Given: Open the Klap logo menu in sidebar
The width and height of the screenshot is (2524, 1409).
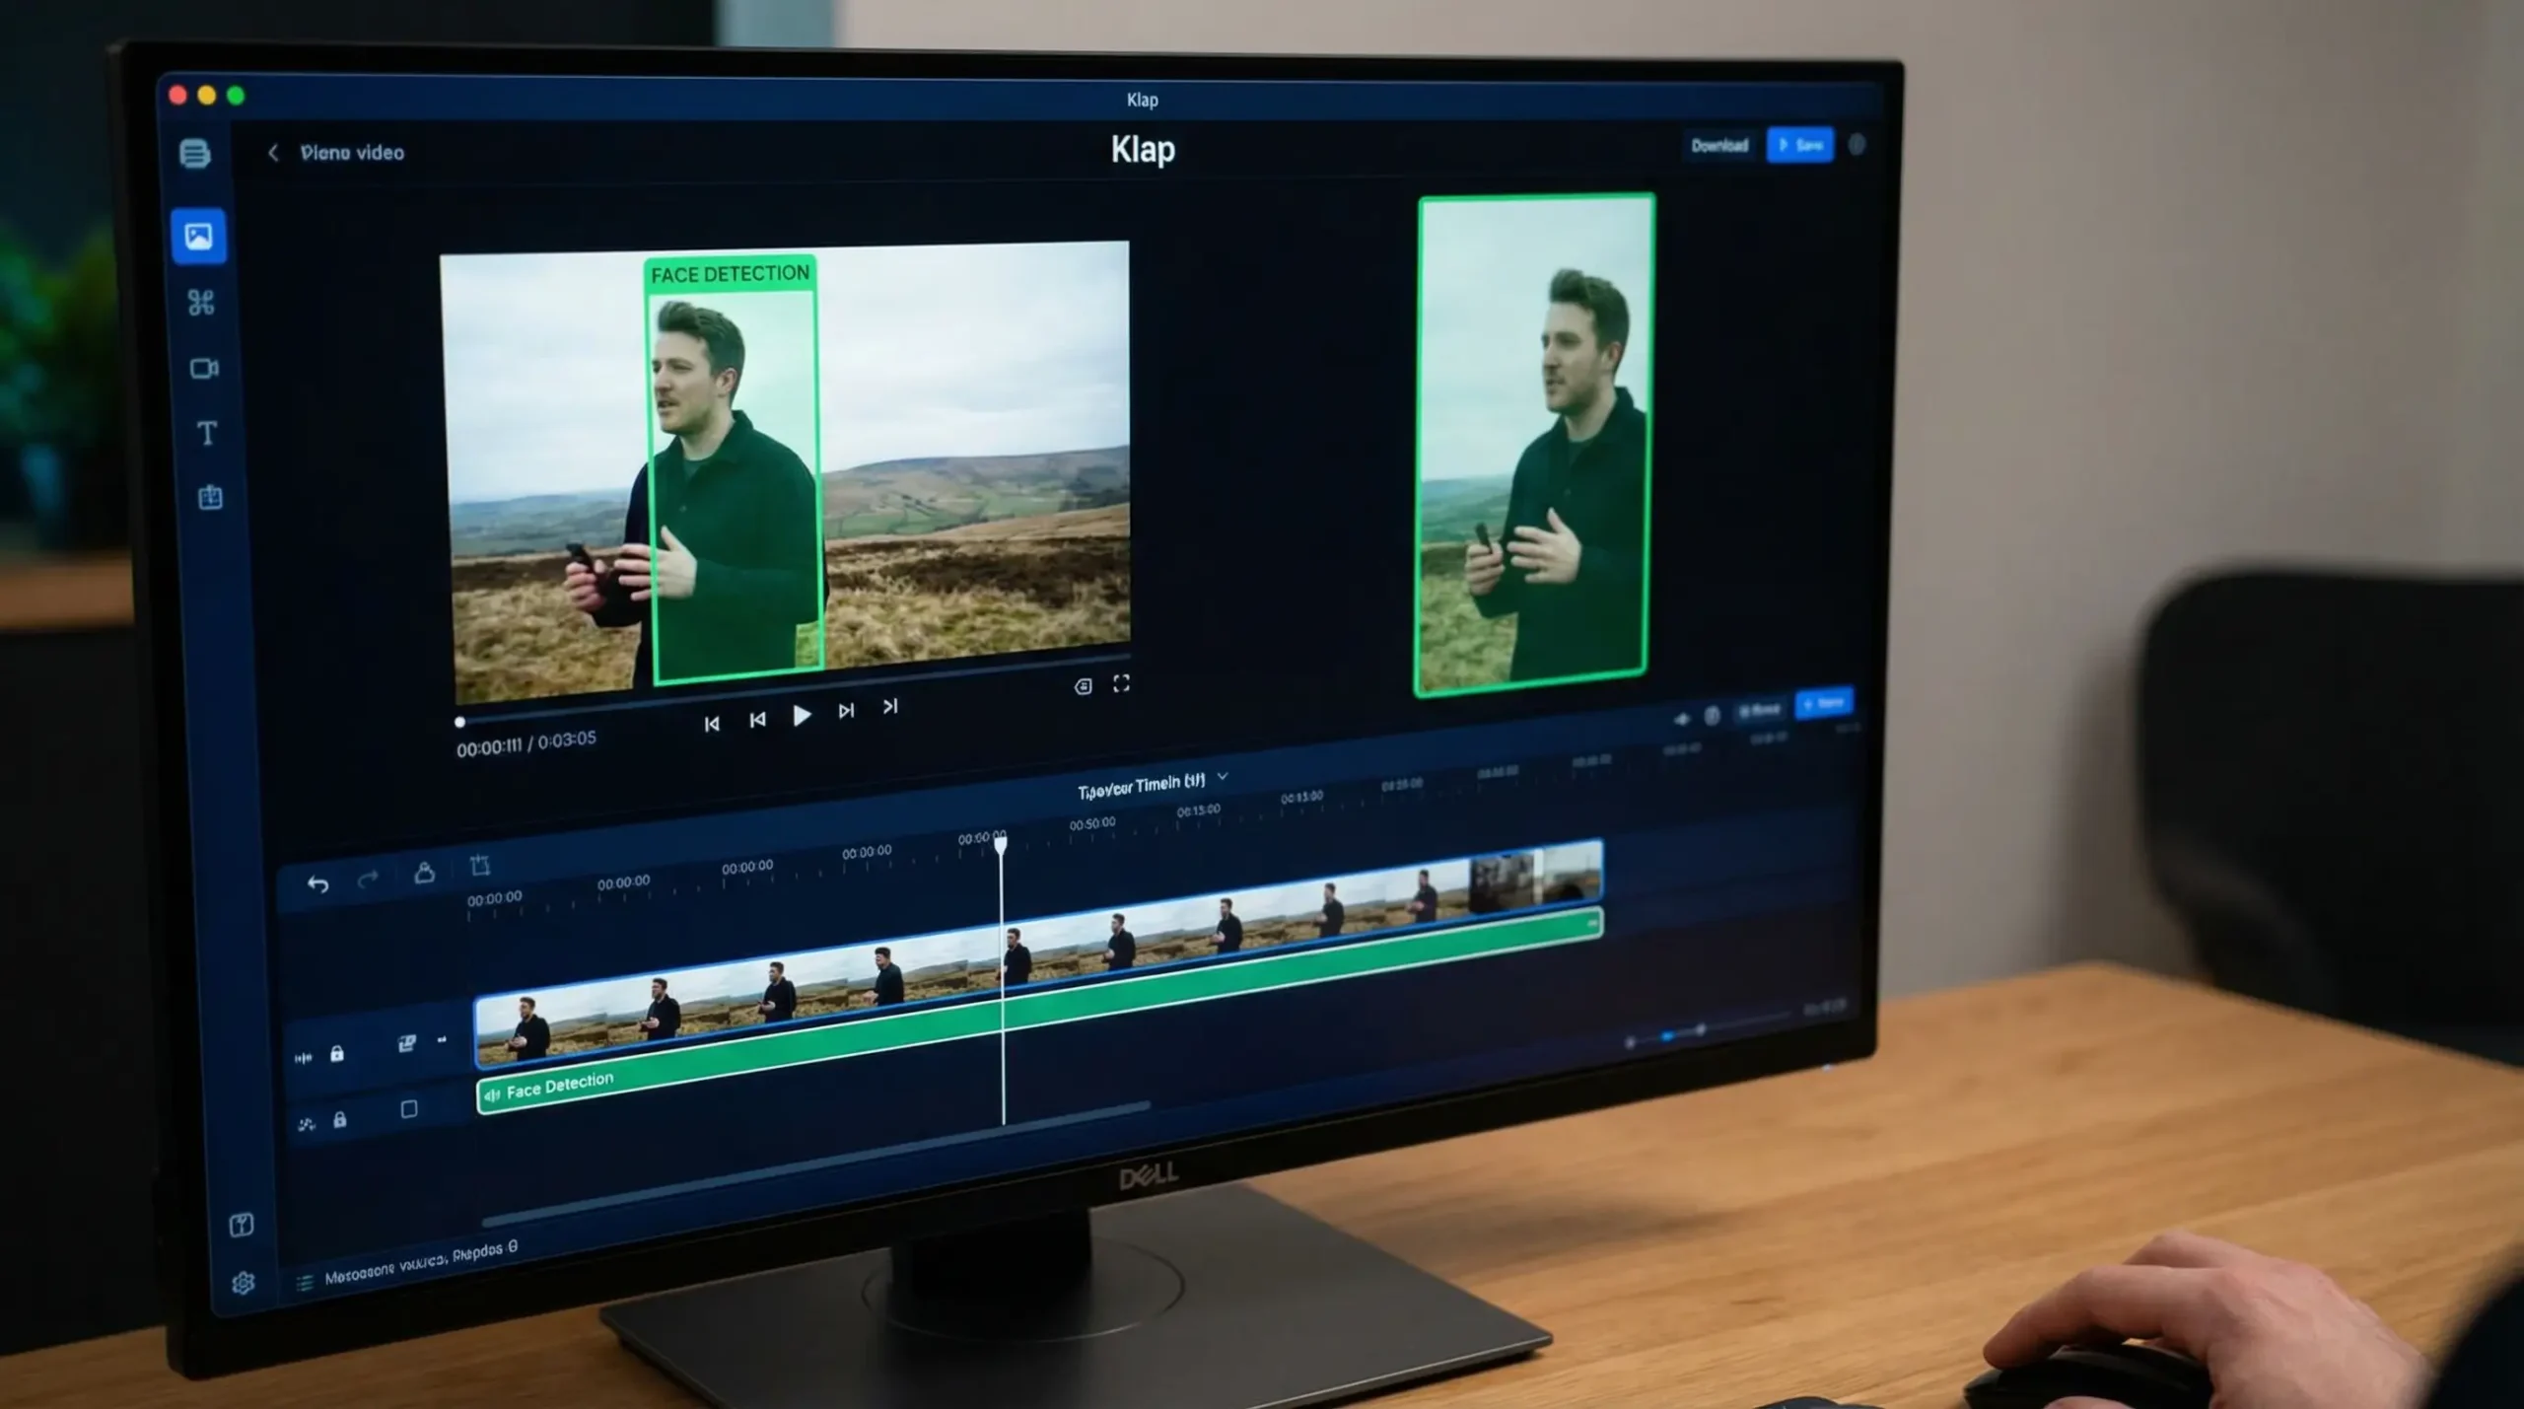Looking at the screenshot, I should tap(195, 154).
